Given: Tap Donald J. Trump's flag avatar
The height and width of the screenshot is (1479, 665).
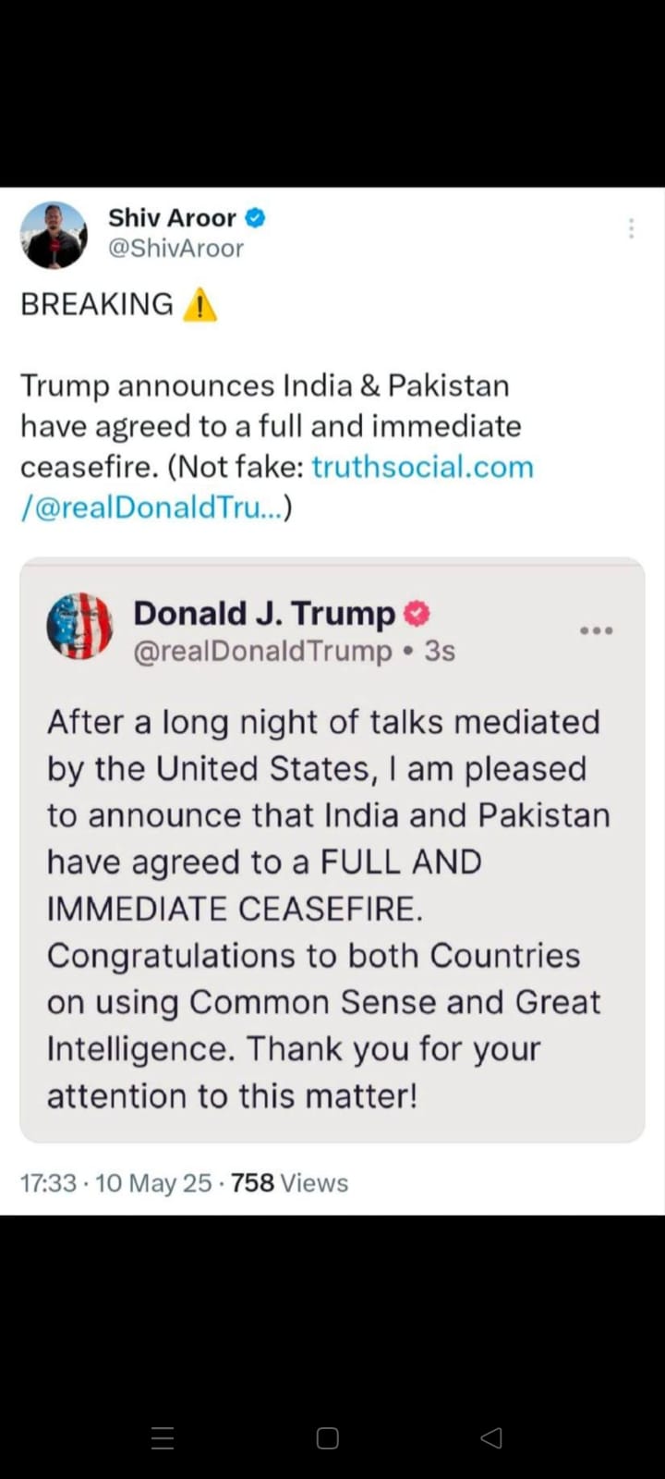Looking at the screenshot, I should point(79,626).
